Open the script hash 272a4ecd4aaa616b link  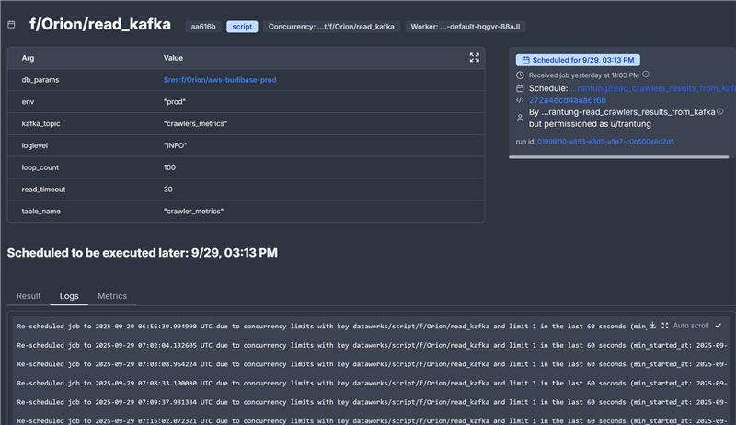point(568,100)
